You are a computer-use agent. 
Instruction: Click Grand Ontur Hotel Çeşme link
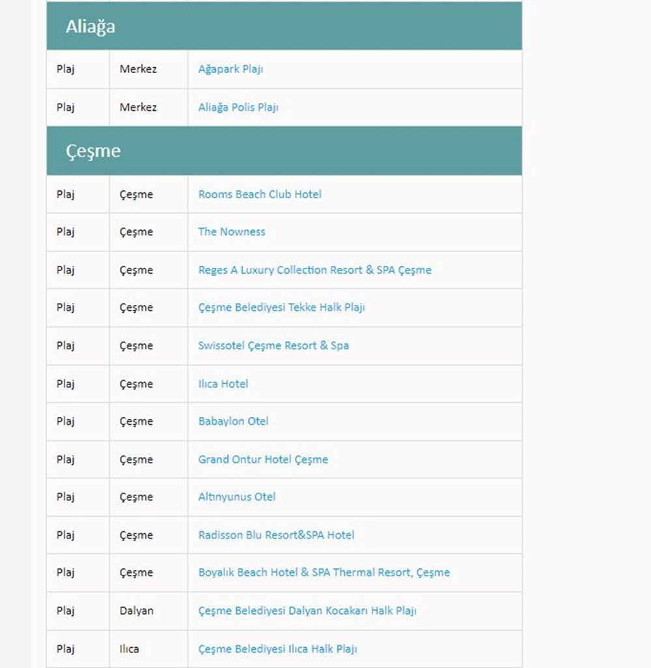(262, 459)
